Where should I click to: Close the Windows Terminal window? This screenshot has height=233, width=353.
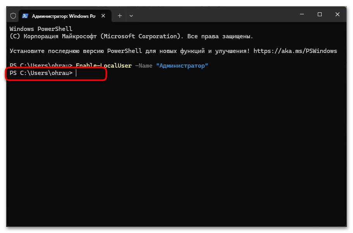[x=337, y=14]
